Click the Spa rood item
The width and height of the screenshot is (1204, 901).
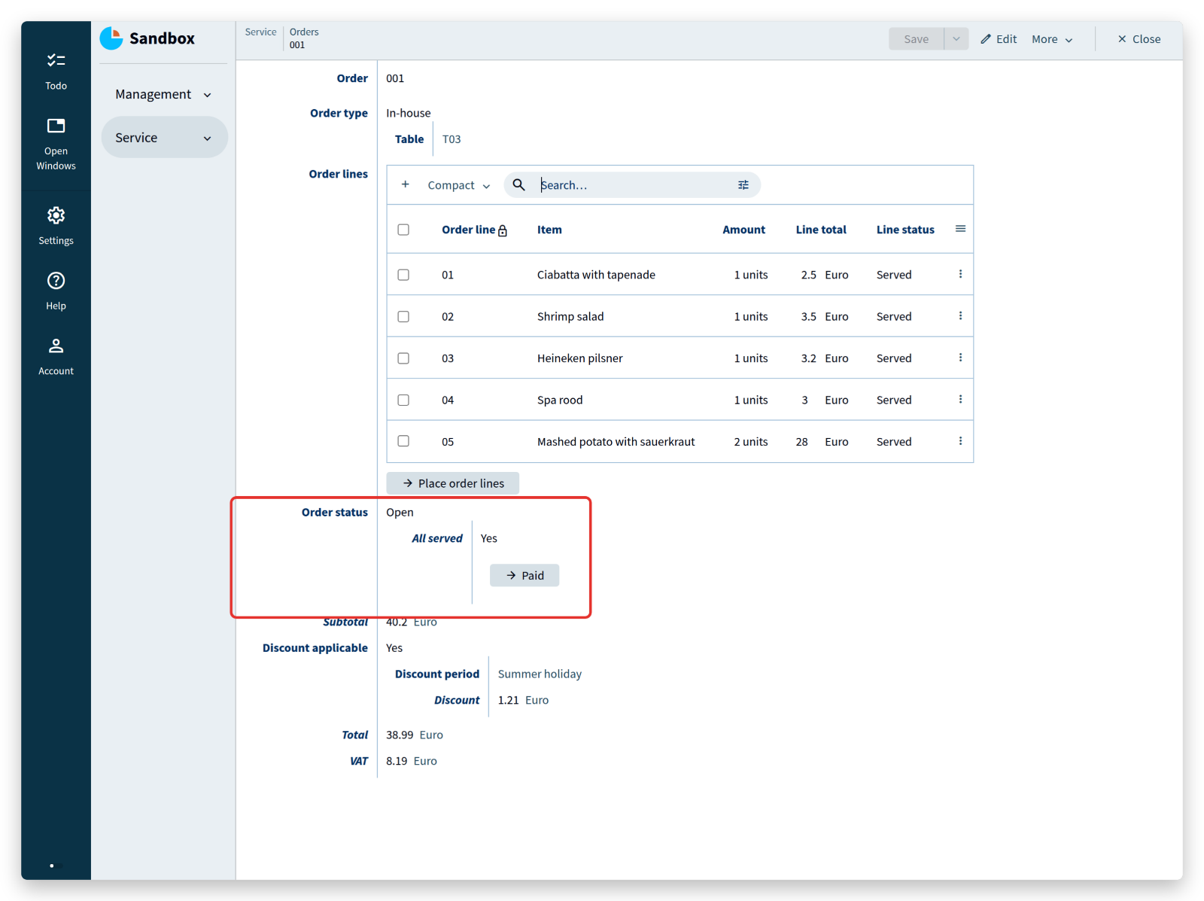point(560,400)
